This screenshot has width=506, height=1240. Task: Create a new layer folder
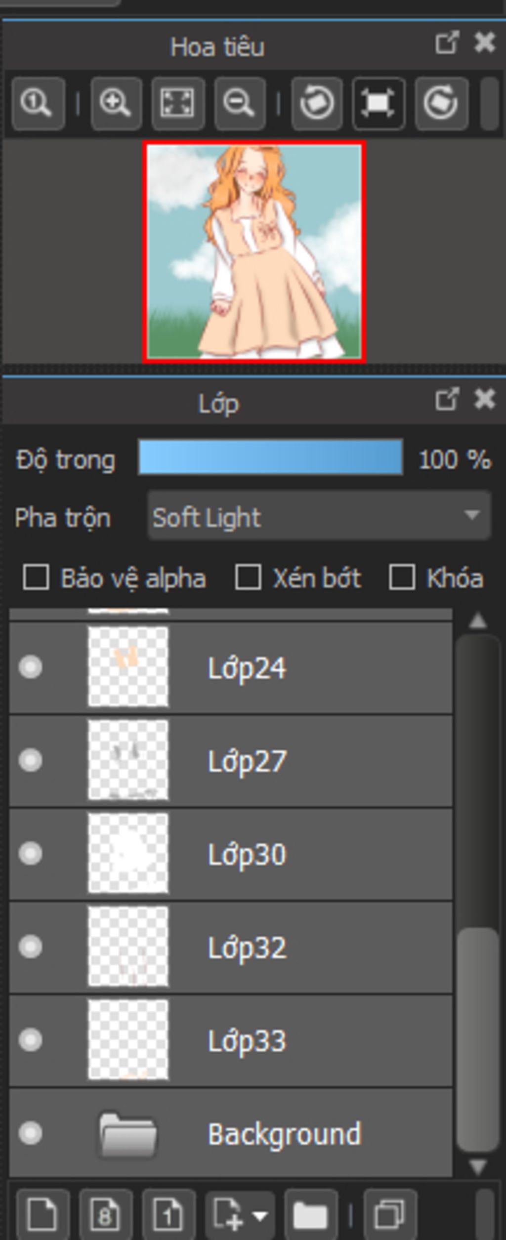pos(310,1214)
